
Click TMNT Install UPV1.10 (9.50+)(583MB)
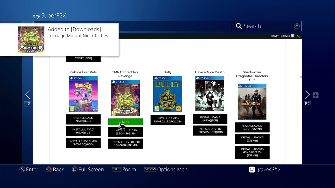126,132
